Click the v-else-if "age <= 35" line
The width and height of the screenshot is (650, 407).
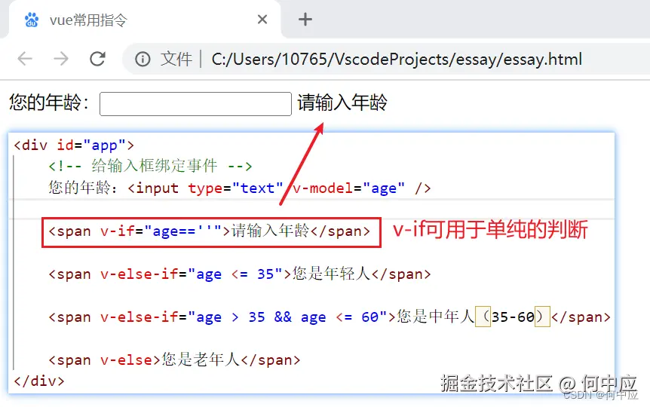(x=240, y=274)
